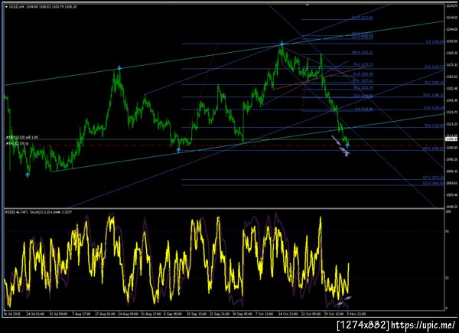Select the blue down arrow at August peak

pos(119,68)
